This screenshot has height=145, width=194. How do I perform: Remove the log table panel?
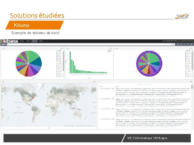point(192,82)
